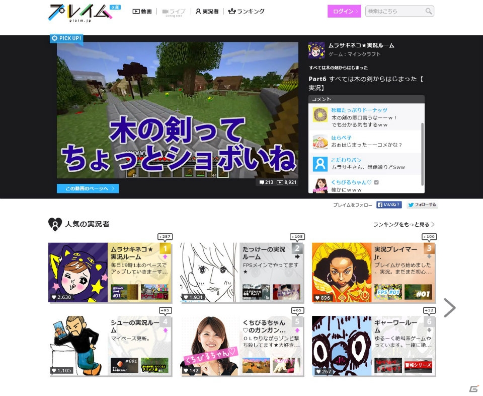Play the Minecraft pick-up video
The height and width of the screenshot is (396, 483).
point(178,110)
